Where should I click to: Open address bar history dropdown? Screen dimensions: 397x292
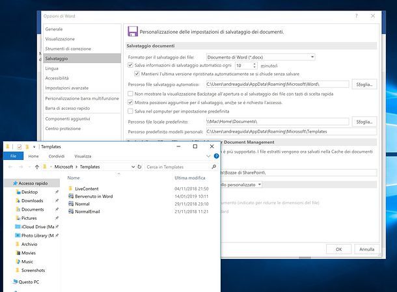(x=133, y=166)
